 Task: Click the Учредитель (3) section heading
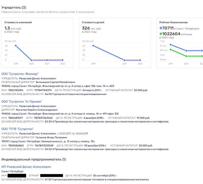[14, 7]
